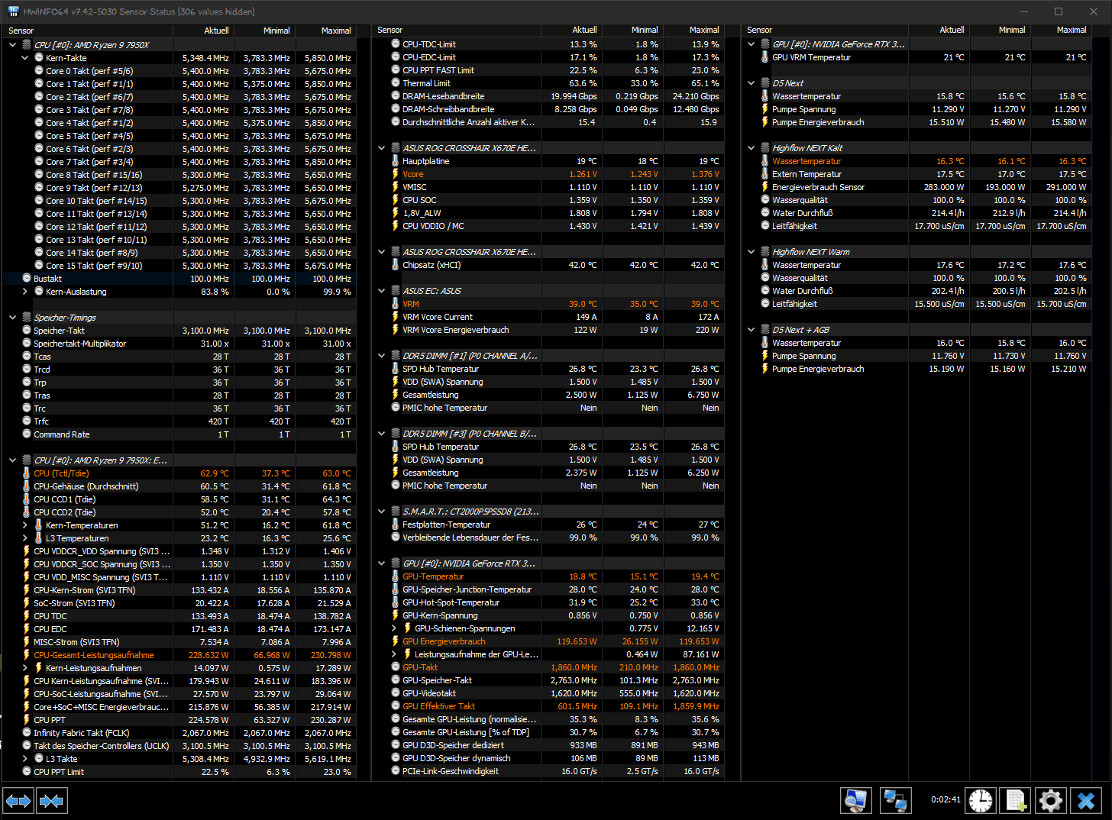Click Minimal column header in right panel
This screenshot has height=820, width=1112.
pyautogui.click(x=1000, y=30)
